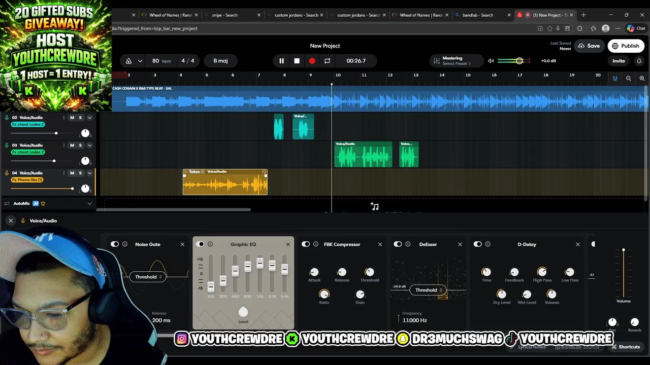The image size is (650, 365).
Task: Open the B maj key selector
Action: [220, 61]
